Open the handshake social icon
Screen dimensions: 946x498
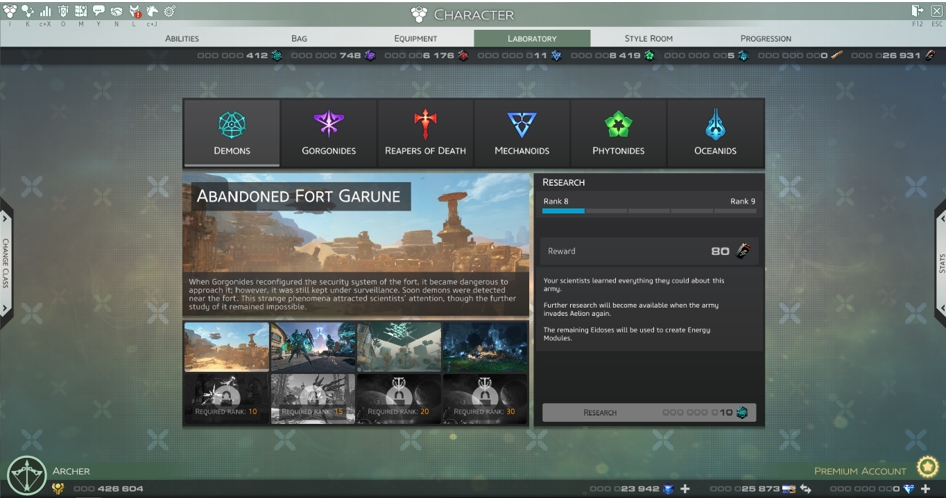(x=117, y=11)
